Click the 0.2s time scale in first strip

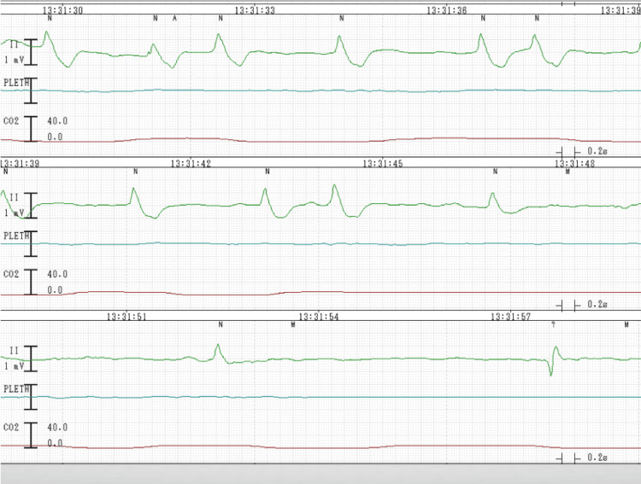point(597,151)
